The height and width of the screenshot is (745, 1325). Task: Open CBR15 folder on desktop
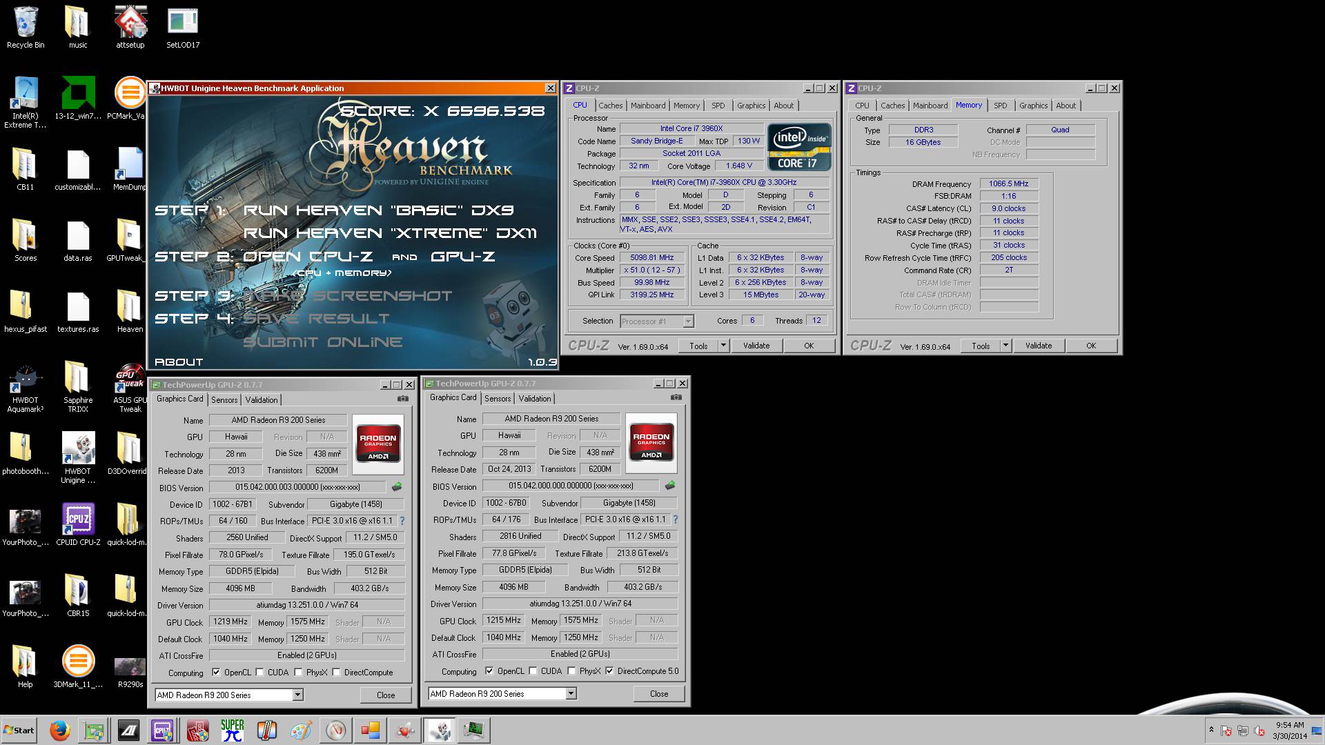78,595
